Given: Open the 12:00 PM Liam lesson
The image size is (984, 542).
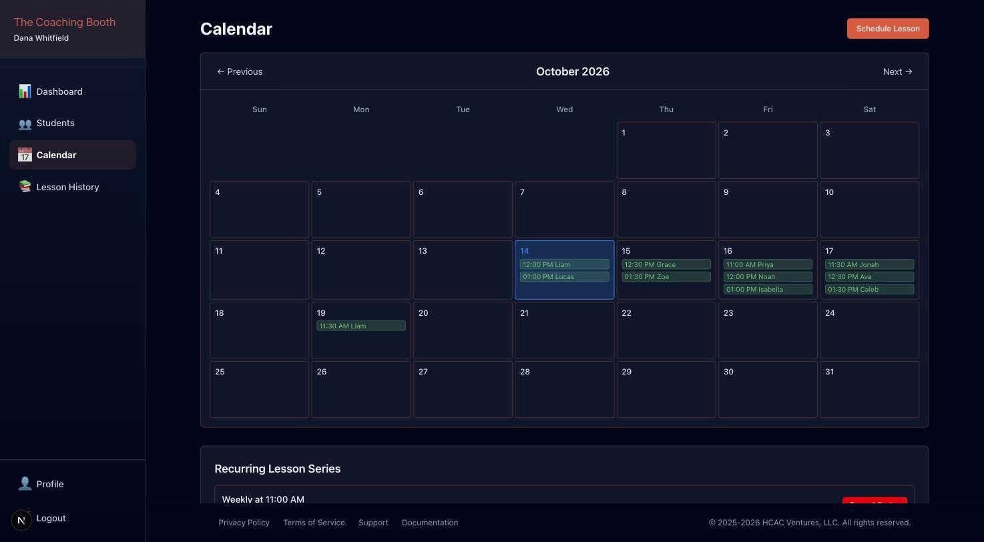Looking at the screenshot, I should pyautogui.click(x=565, y=264).
